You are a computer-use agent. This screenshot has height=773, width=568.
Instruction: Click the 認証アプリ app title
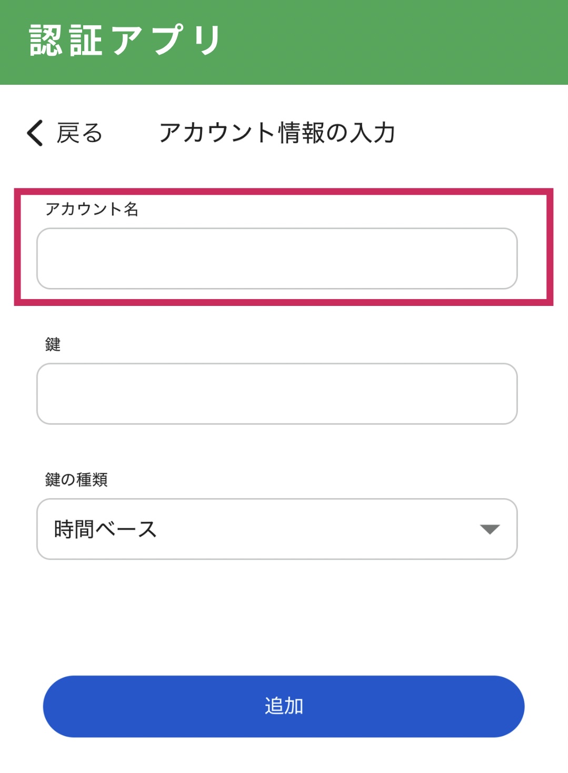point(125,41)
